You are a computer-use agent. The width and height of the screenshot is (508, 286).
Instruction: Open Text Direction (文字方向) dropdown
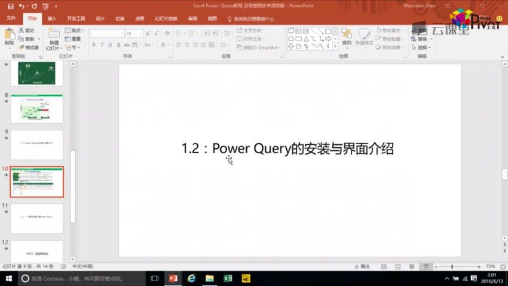coord(250,31)
